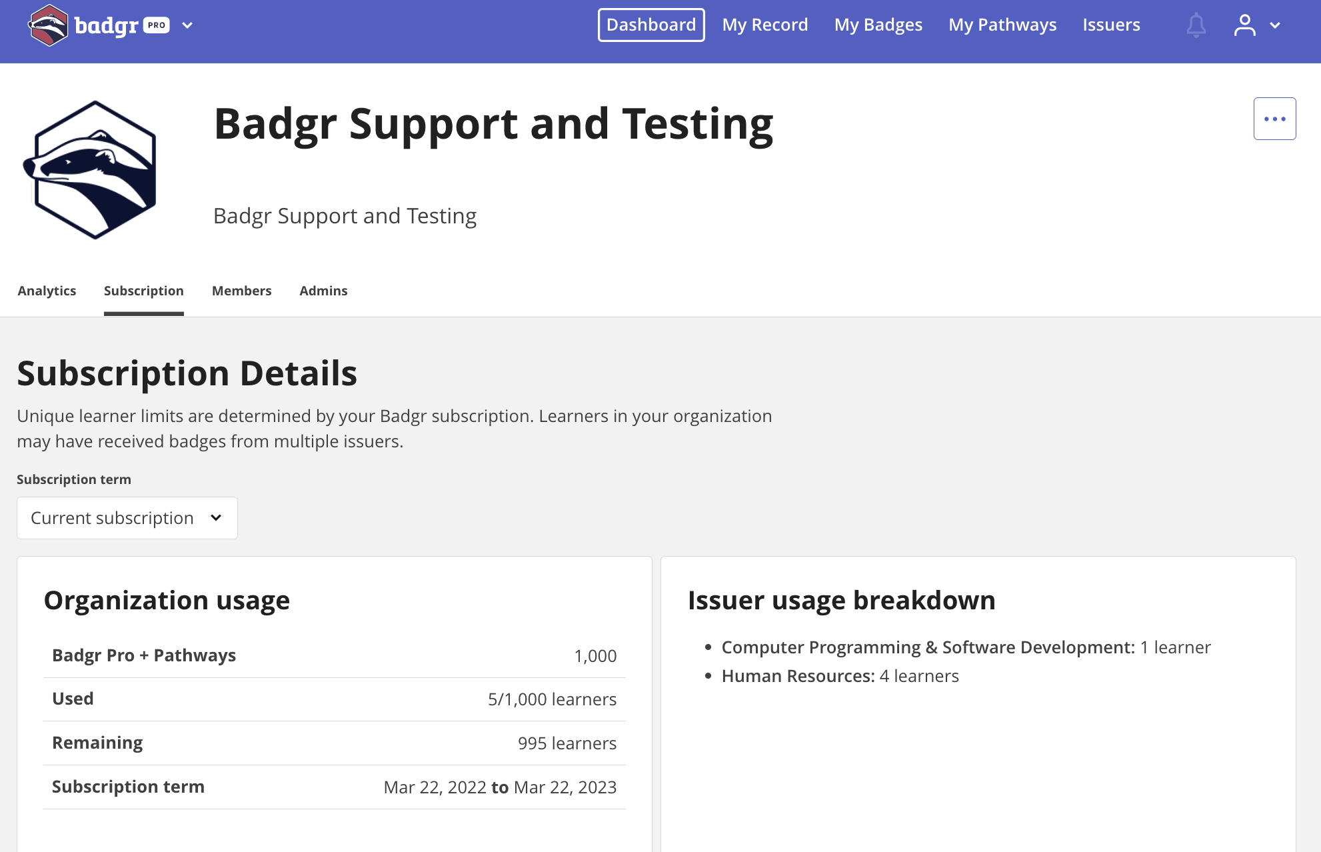
Task: Click the Badgr Support and Testing heading
Action: [494, 124]
